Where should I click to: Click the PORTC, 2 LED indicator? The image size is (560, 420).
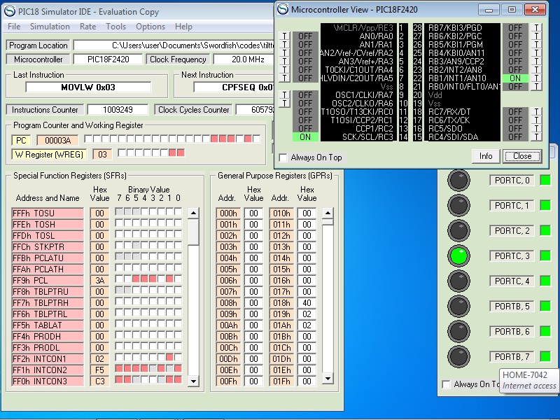(458, 231)
